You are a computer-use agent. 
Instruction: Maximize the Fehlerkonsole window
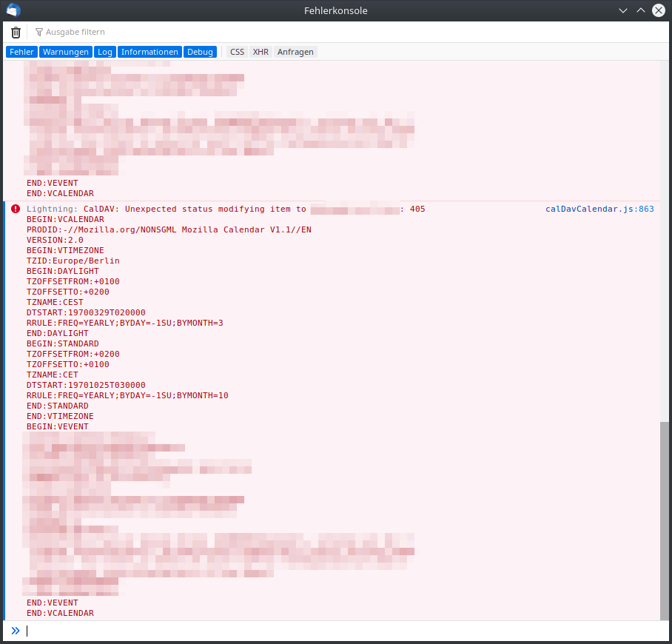point(640,10)
